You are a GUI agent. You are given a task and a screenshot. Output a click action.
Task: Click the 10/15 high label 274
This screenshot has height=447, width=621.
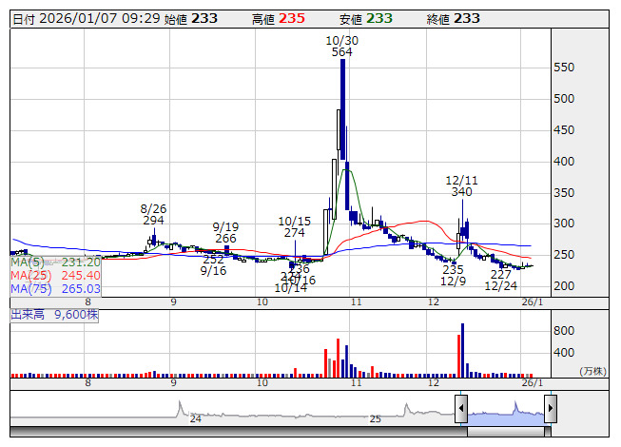pos(295,233)
